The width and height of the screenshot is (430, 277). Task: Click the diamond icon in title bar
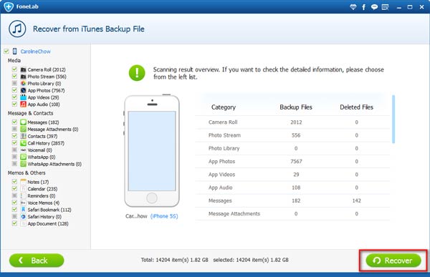[x=353, y=7]
